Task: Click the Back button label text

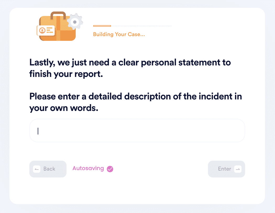Action: click(x=49, y=169)
